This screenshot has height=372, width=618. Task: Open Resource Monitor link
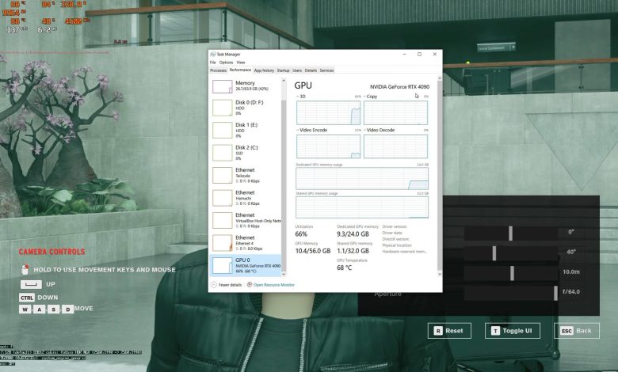pos(274,285)
